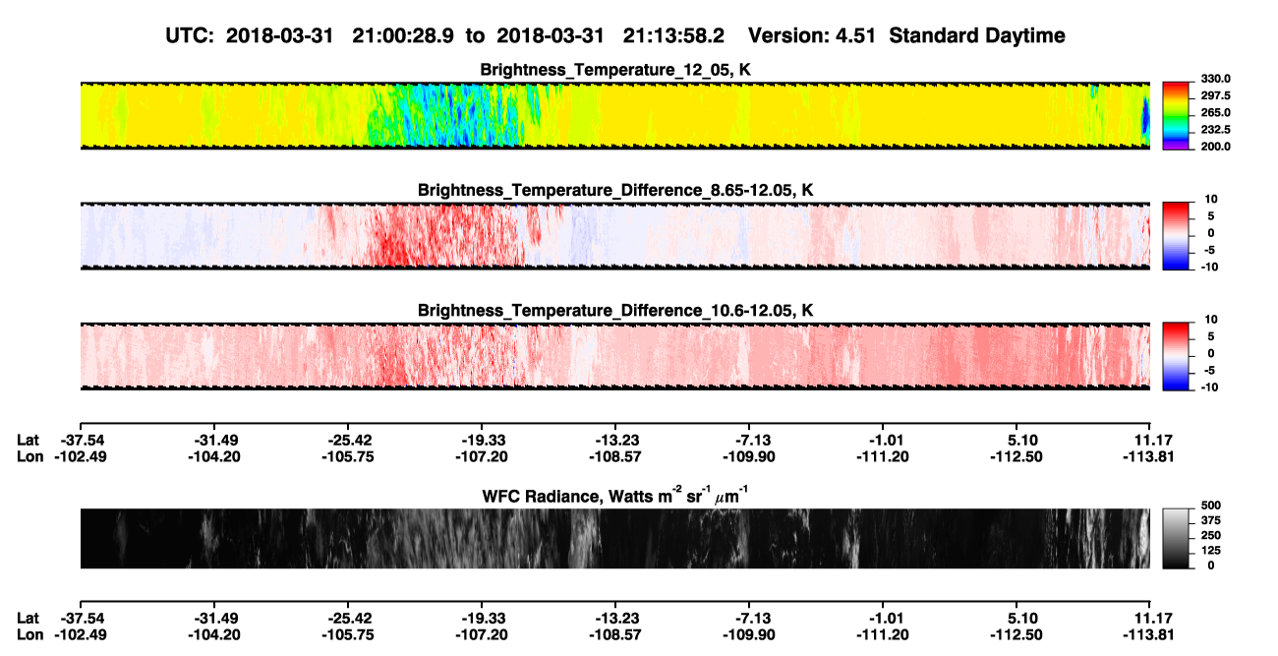Click the '10' tick on 8.65-12.05 colorbar
Viewport: 1278px width, 656px height.
(x=1211, y=199)
